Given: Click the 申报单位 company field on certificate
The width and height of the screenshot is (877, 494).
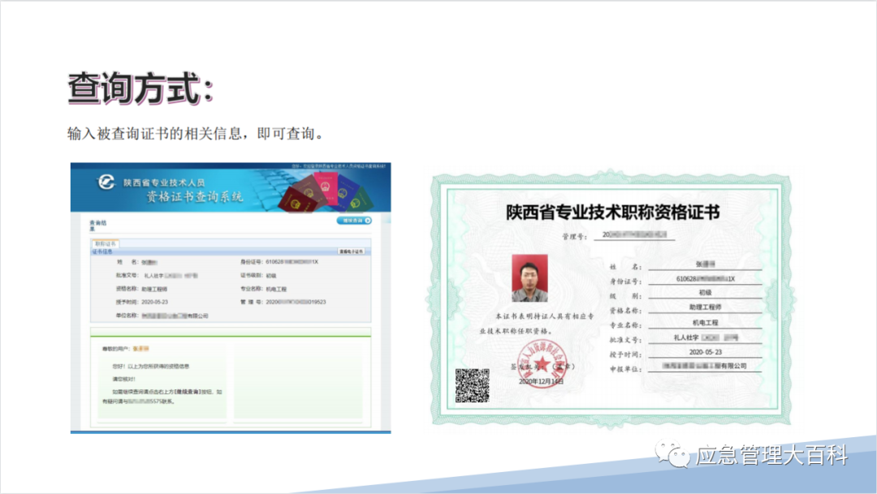Looking at the screenshot, I should point(705,366).
